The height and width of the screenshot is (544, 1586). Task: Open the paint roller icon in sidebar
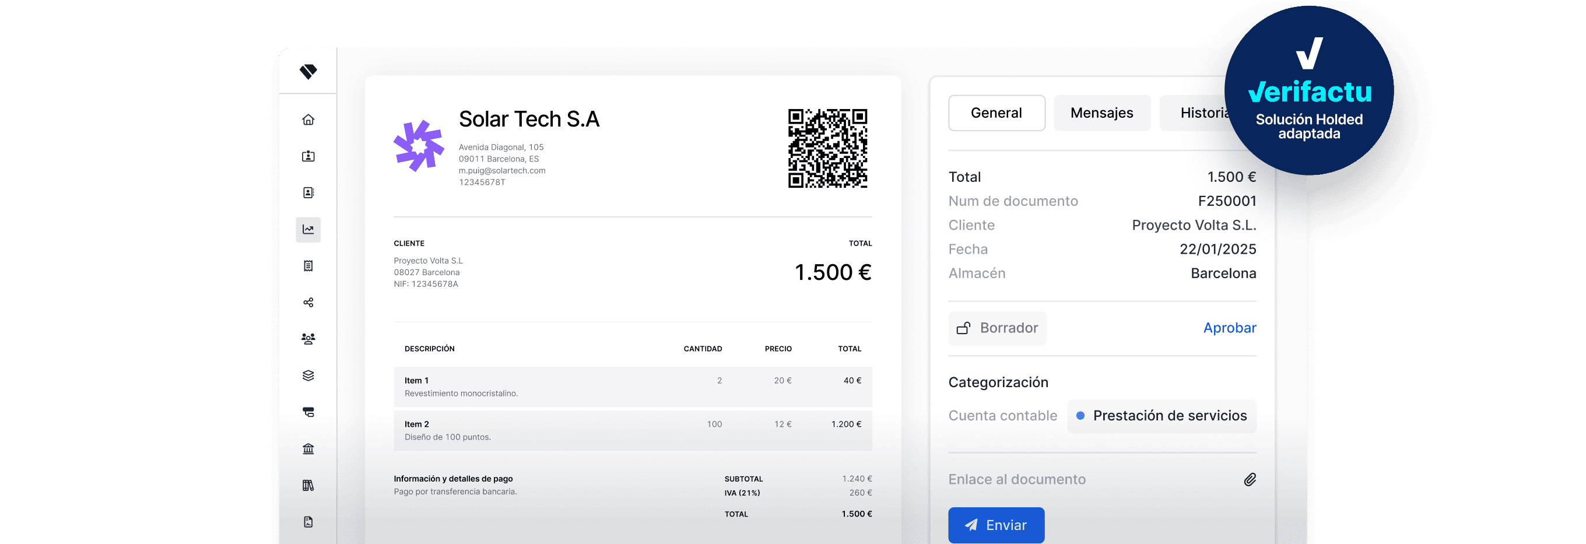[308, 412]
